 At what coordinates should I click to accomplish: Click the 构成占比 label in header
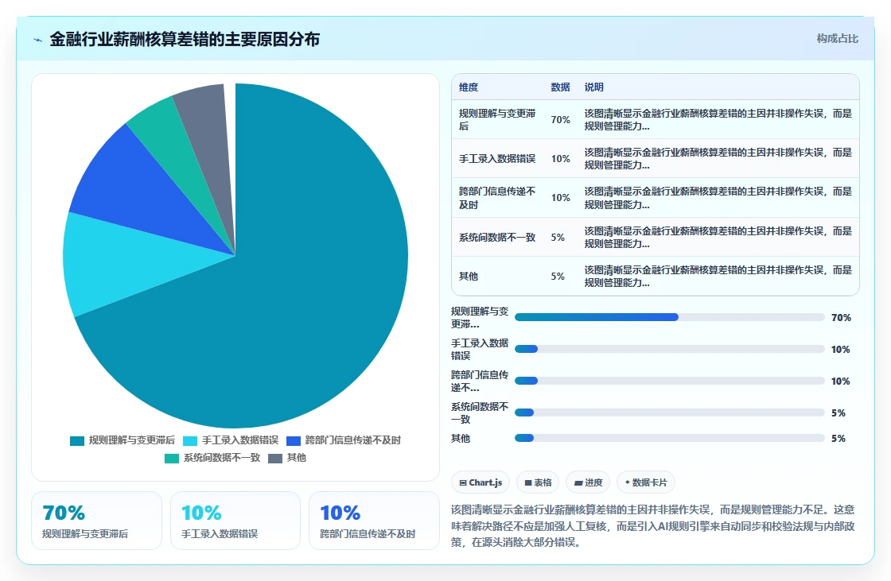[x=837, y=39]
